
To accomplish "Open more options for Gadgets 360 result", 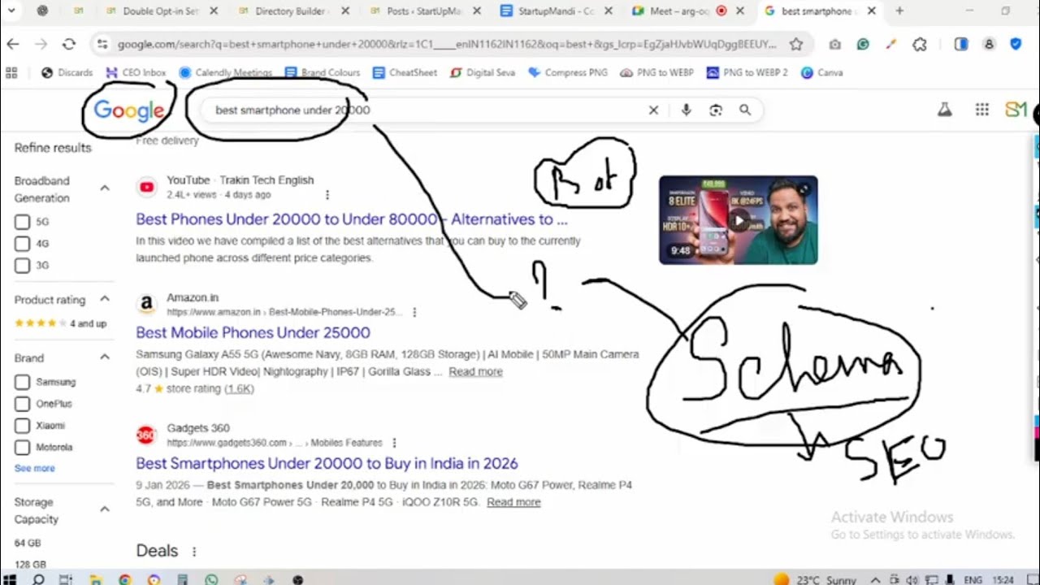I will (394, 443).
